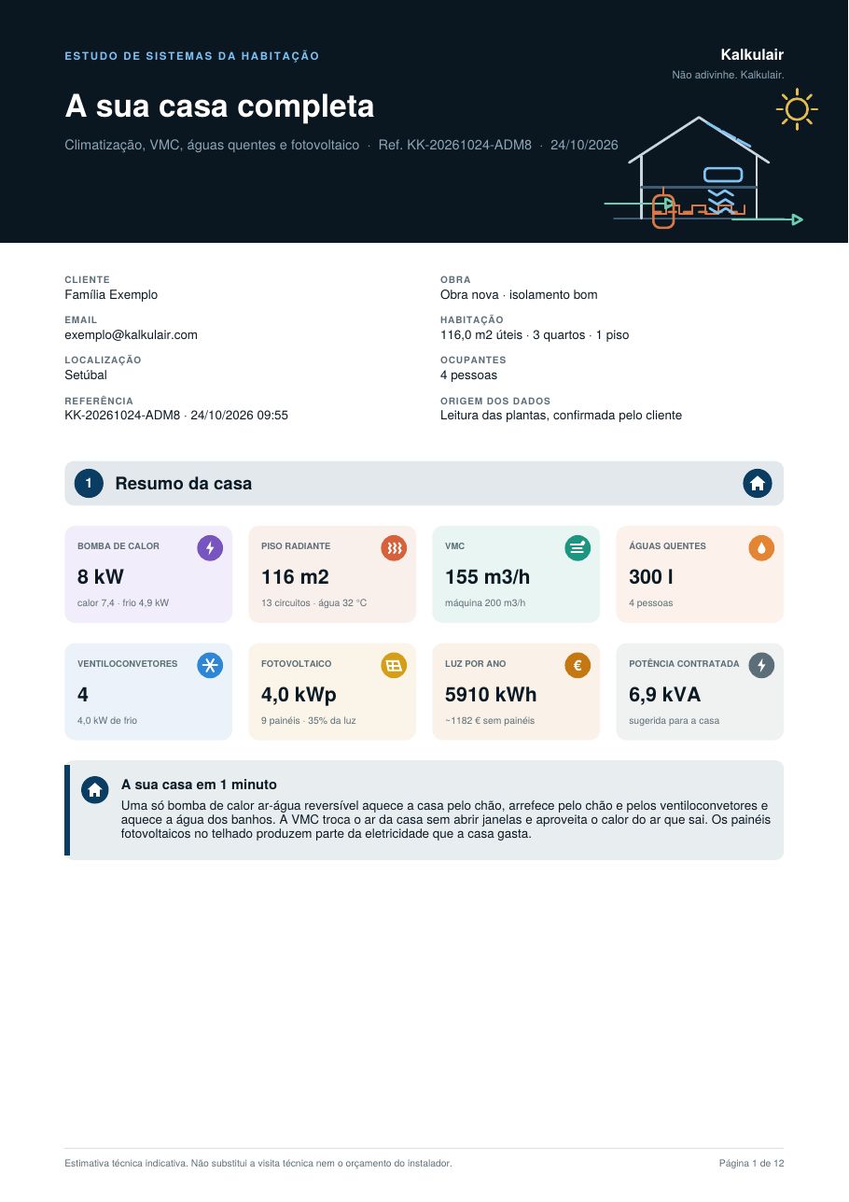Click the bold Kalkulair brand name
This screenshot has height=1202, width=849.
click(752, 54)
